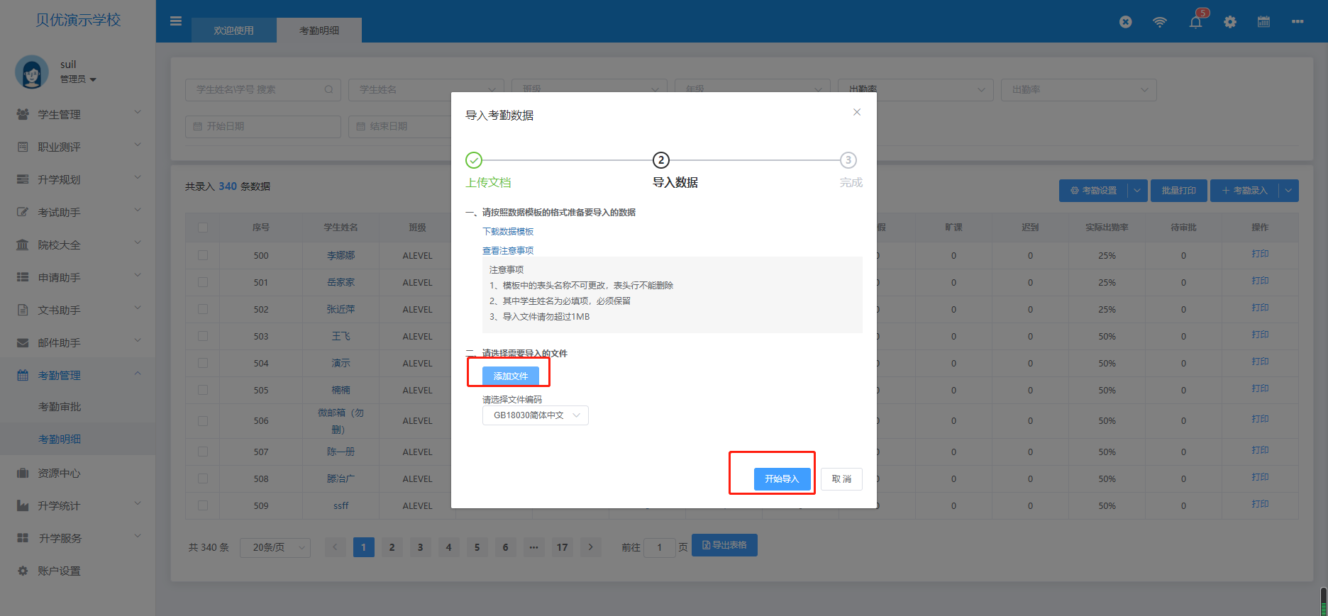Click the user avatar picture

point(32,72)
